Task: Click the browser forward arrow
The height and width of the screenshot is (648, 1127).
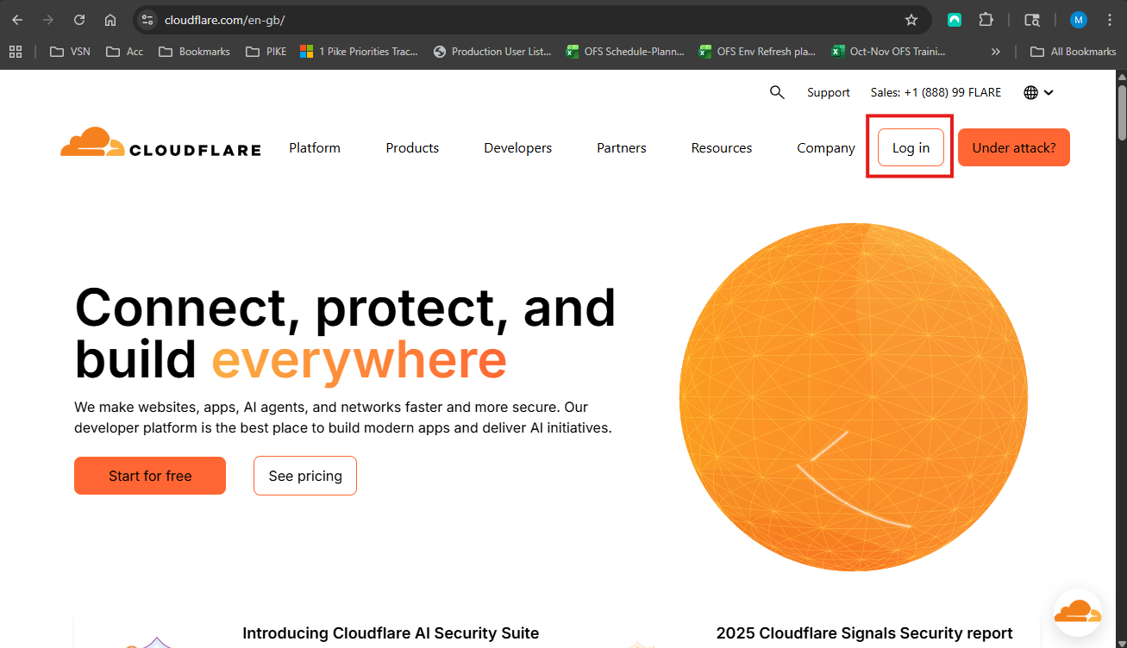Action: 48,20
